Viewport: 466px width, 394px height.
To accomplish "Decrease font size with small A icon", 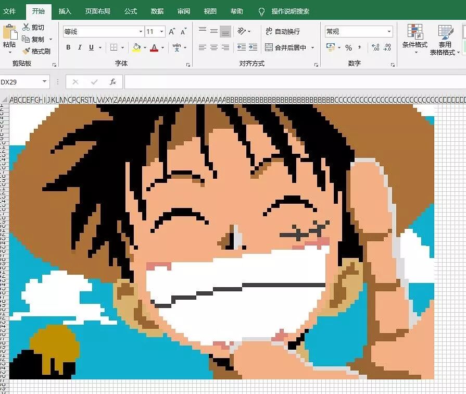I will click(x=183, y=32).
